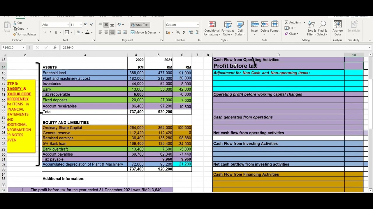This screenshot has width=373, height=209.
Task: Select cell Freehold land
Action: click(x=85, y=73)
